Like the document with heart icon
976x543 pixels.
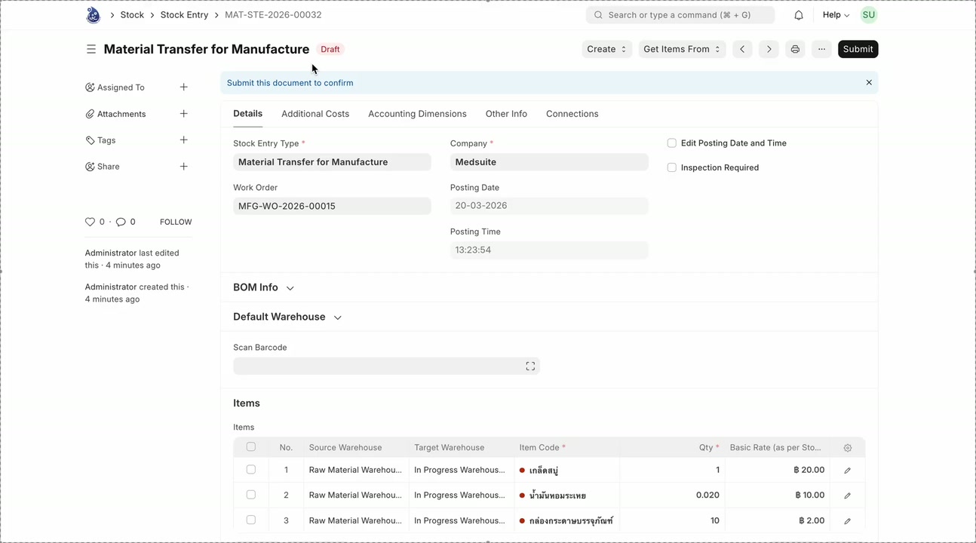91,222
